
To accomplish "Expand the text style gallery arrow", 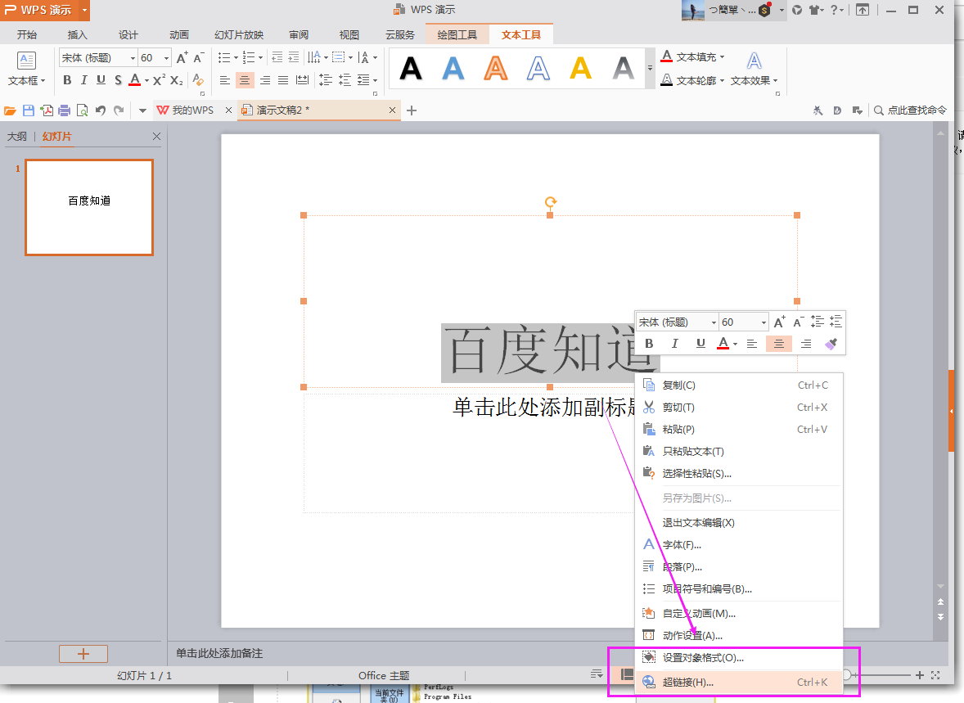I will [x=650, y=68].
